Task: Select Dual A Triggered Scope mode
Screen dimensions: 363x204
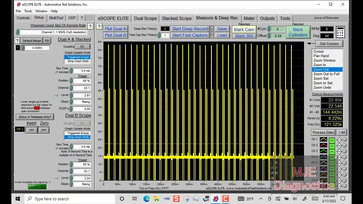Action: tap(78, 57)
